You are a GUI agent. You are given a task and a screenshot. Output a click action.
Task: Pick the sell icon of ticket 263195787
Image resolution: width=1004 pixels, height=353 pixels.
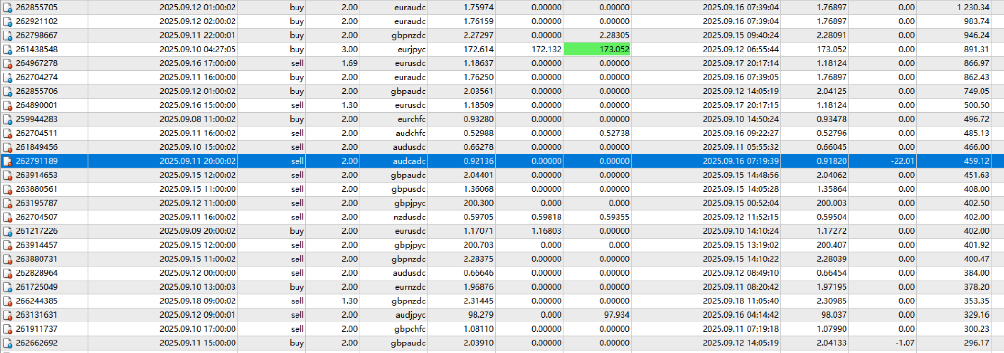8,204
